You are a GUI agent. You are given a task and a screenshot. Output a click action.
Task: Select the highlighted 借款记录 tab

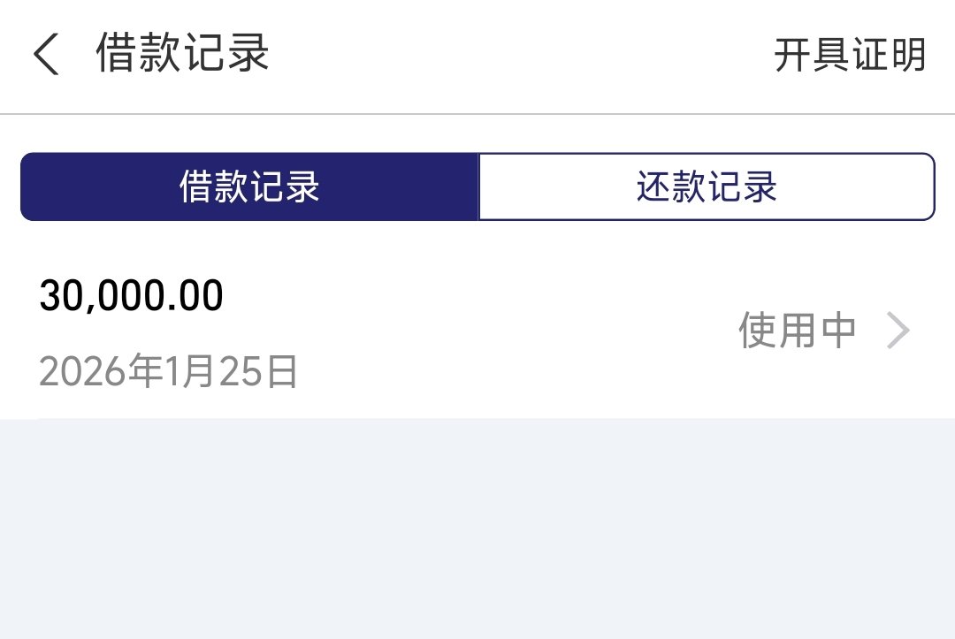click(x=249, y=187)
